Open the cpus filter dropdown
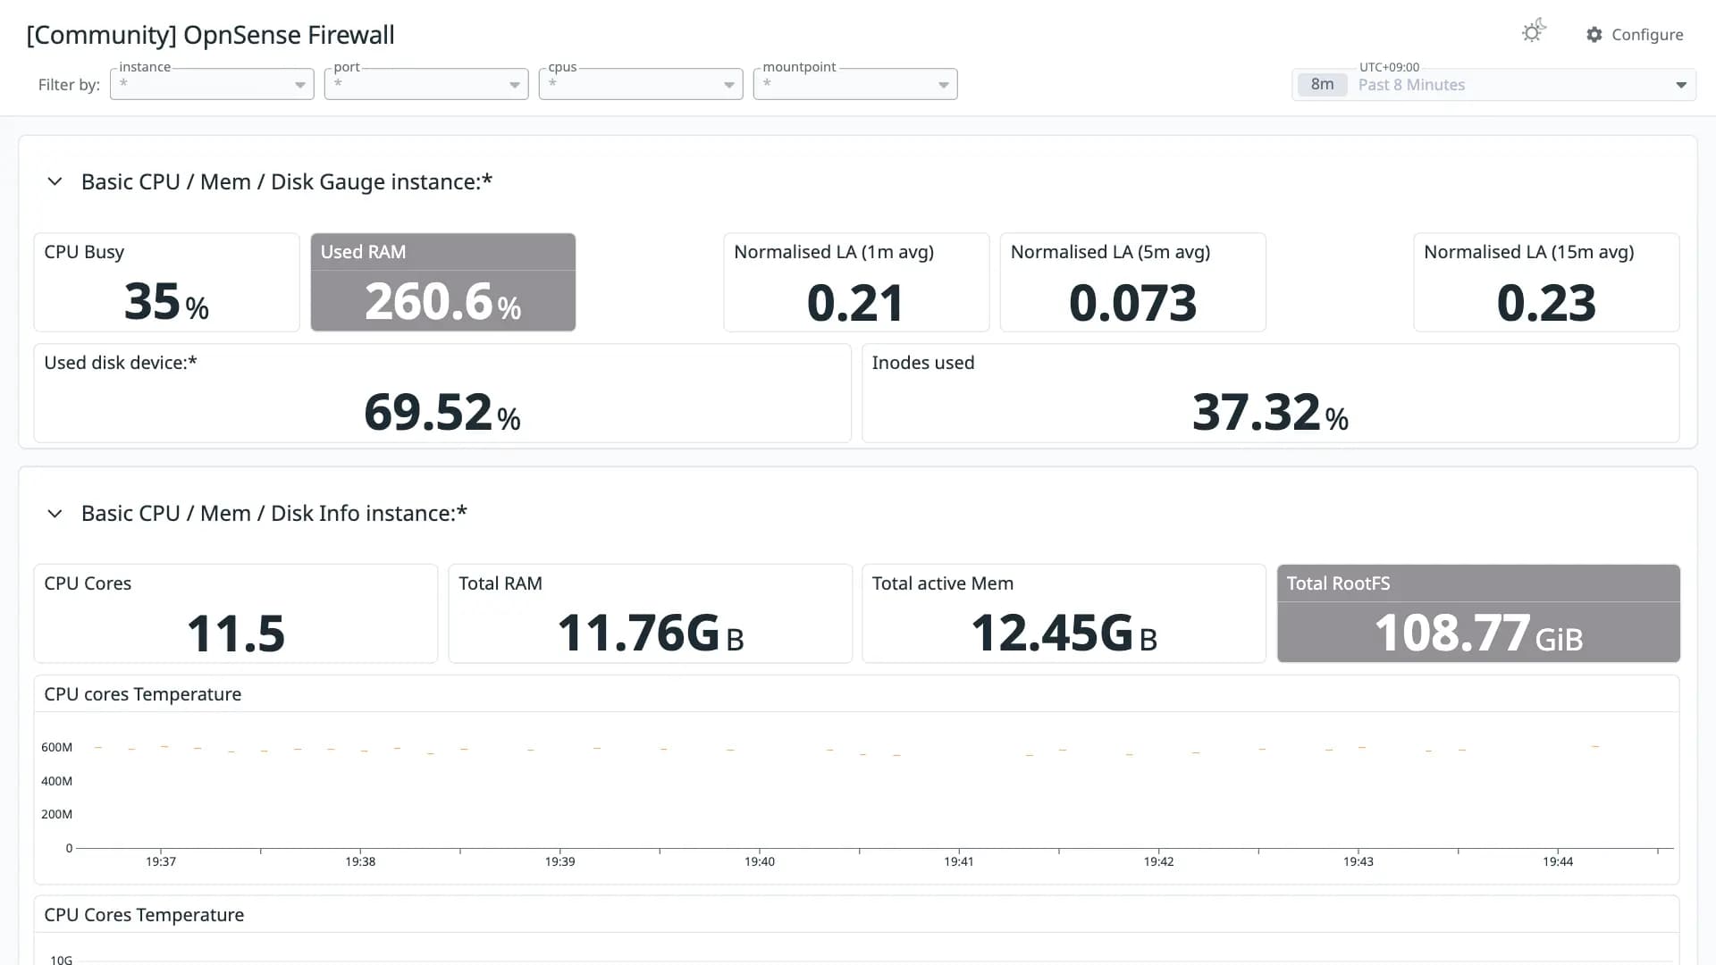This screenshot has height=965, width=1716. click(x=641, y=84)
